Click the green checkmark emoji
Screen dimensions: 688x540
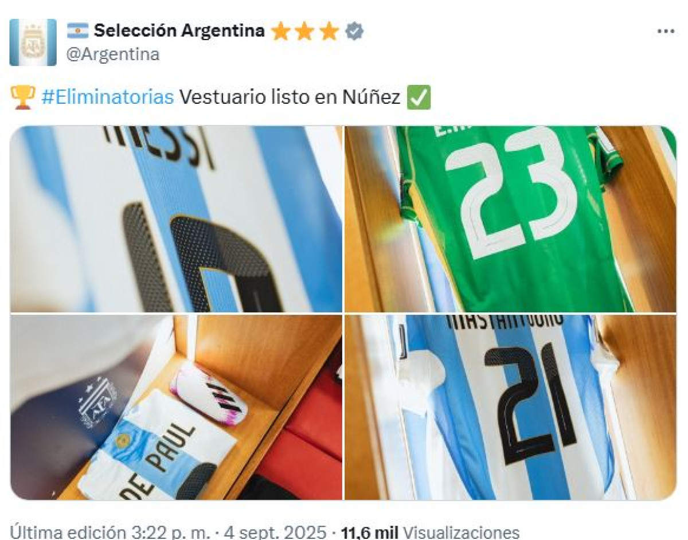click(419, 97)
